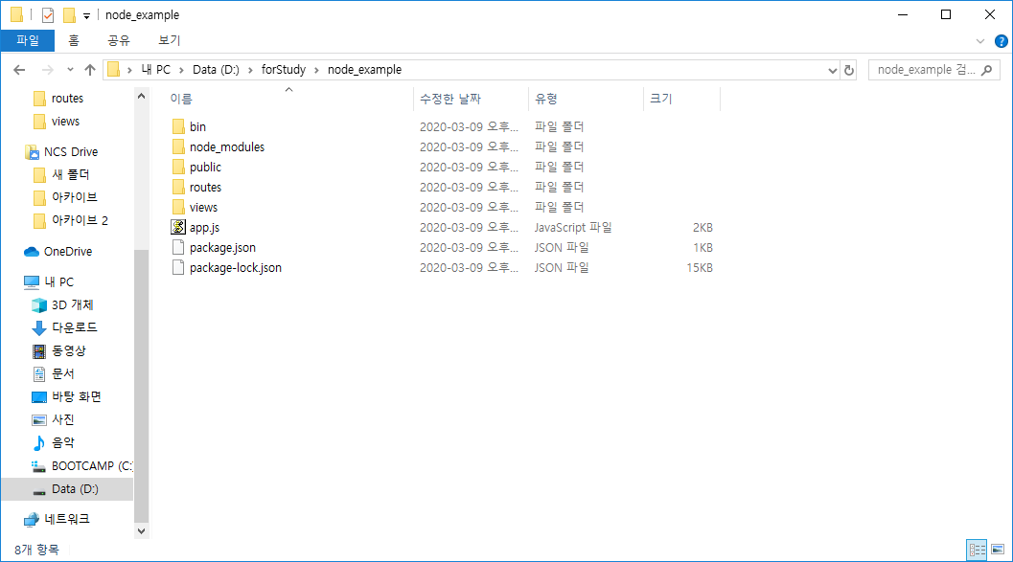Expand the chevron after forStudy in the address bar
The image size is (1013, 562).
coord(316,70)
